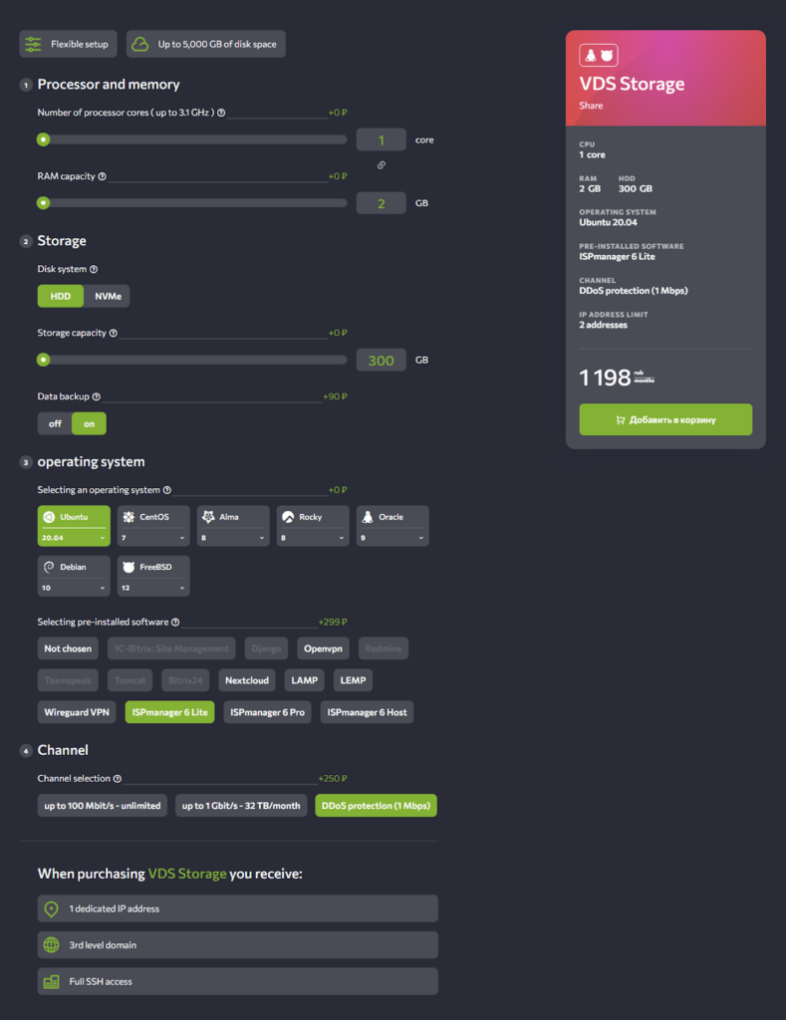Click the RAM capacity slider handle
The image size is (786, 1020).
coord(44,203)
